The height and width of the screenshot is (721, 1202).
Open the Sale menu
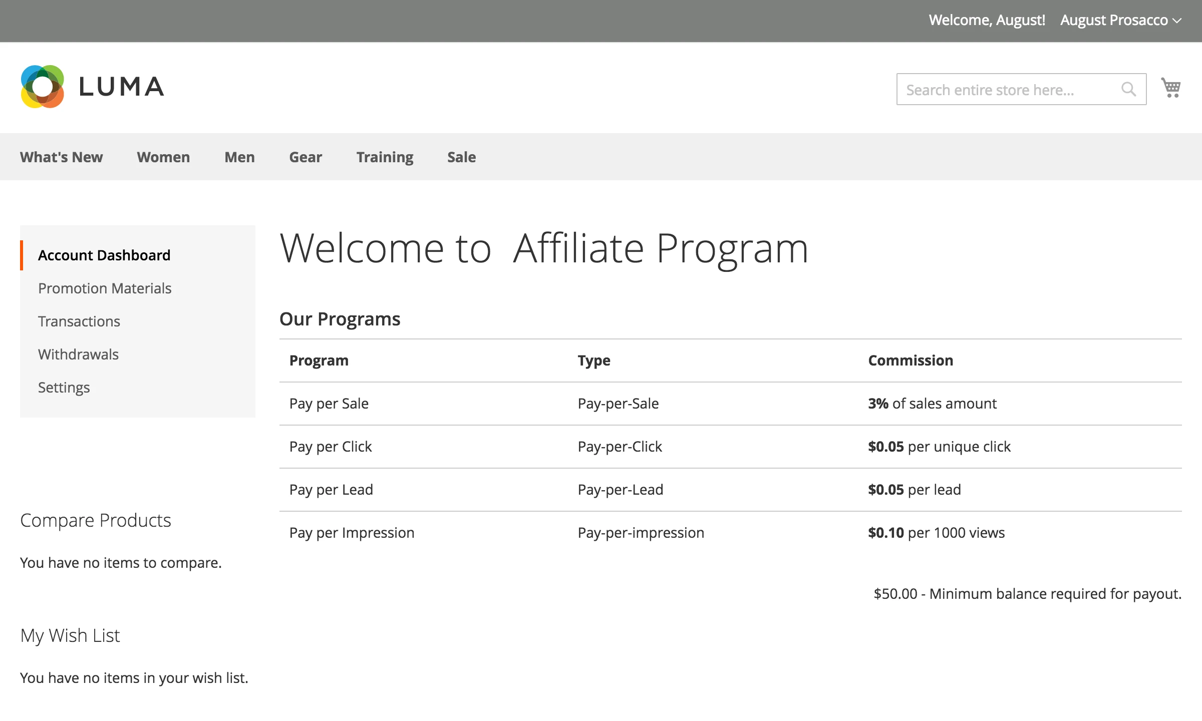click(461, 157)
